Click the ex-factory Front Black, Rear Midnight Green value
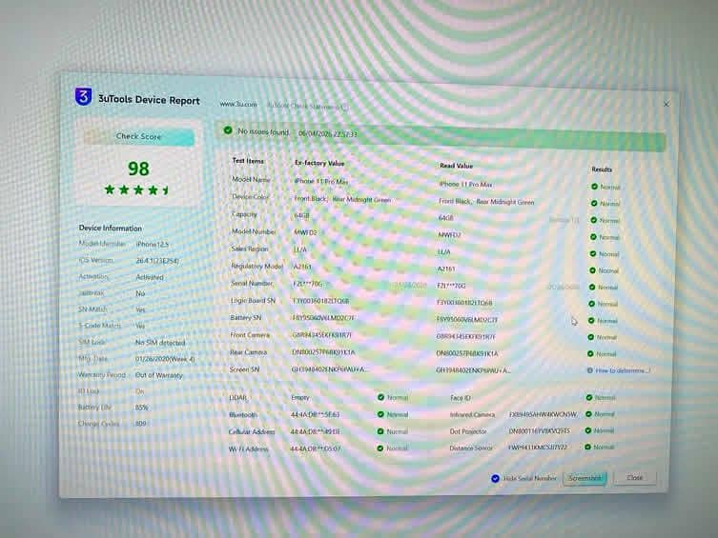The height and width of the screenshot is (538, 718). (x=342, y=199)
